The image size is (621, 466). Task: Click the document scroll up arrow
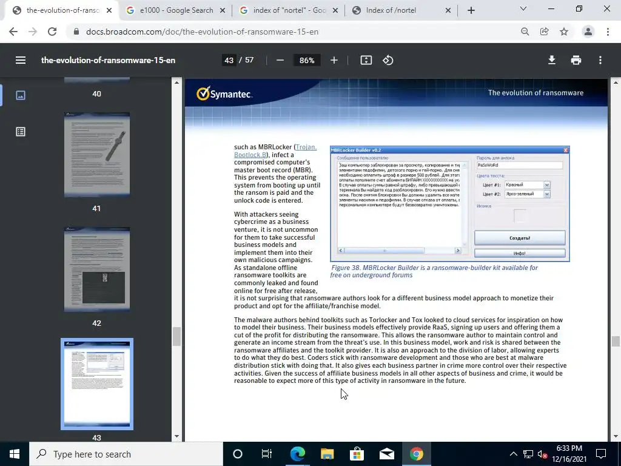[615, 83]
